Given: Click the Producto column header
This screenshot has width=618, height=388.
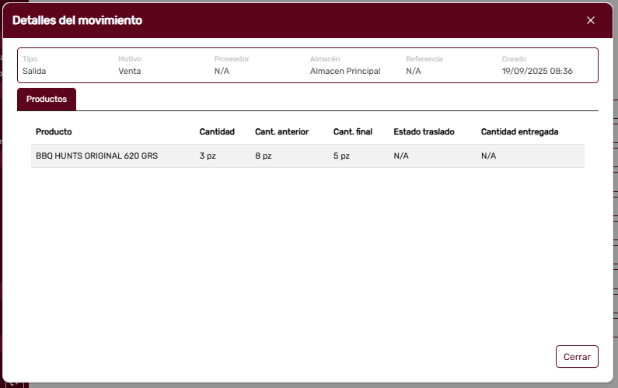Looking at the screenshot, I should (54, 131).
